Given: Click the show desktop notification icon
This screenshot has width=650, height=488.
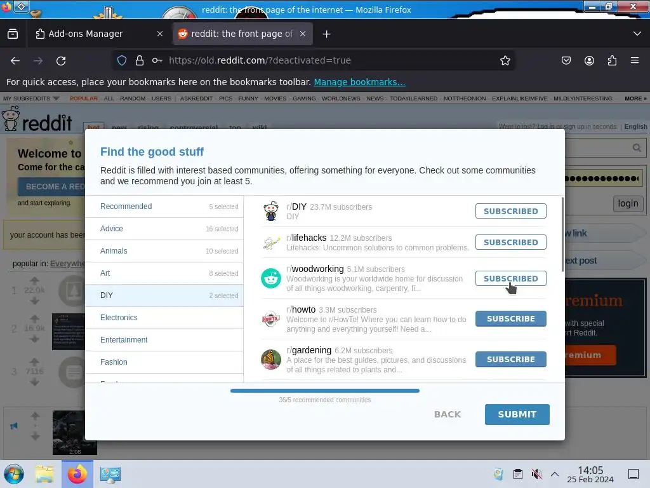Looking at the screenshot, I should tap(633, 474).
